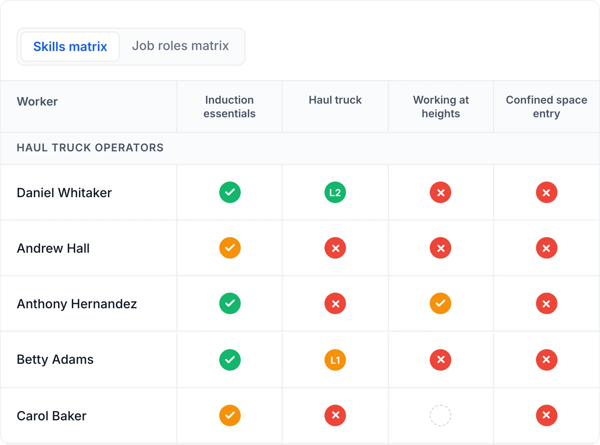This screenshot has height=445, width=600.
Task: Select worker Betty Adams
Action: pos(55,360)
